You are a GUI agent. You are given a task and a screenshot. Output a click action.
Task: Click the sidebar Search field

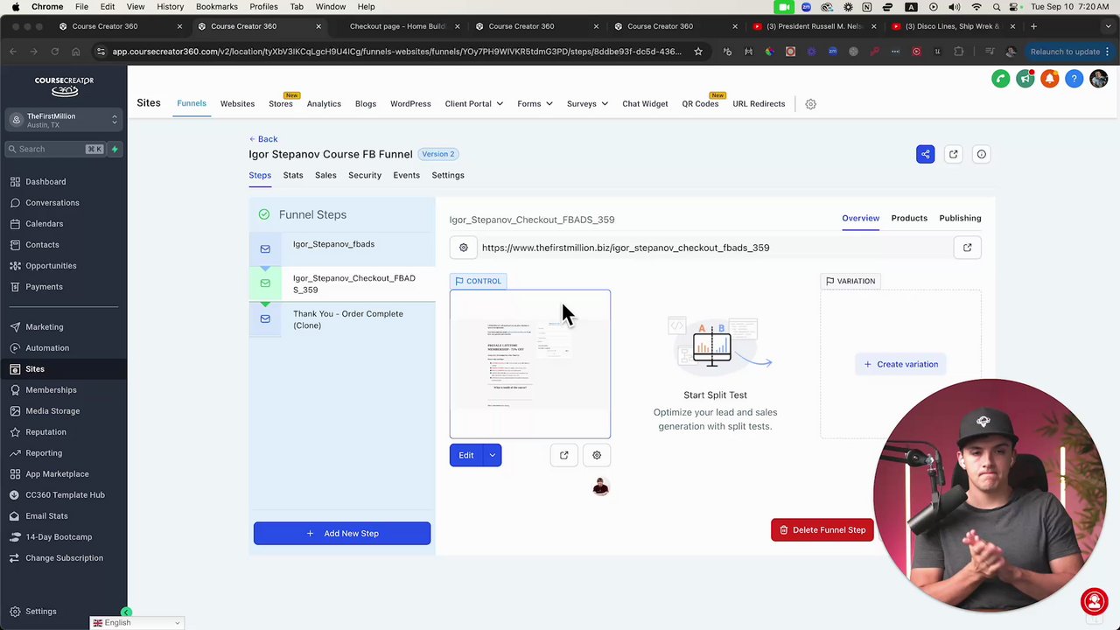[x=56, y=149]
